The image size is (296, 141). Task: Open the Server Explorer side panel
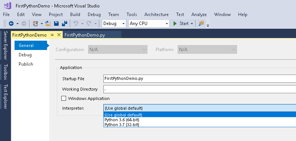click(6, 46)
